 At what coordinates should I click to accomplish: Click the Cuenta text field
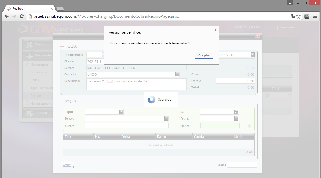click(126, 126)
